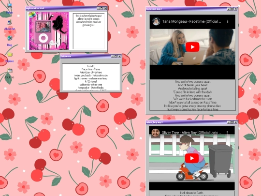Viewport: 261px width, 196px height.
Task: Open more options on Alien Boy video
Action: [x=227, y=133]
